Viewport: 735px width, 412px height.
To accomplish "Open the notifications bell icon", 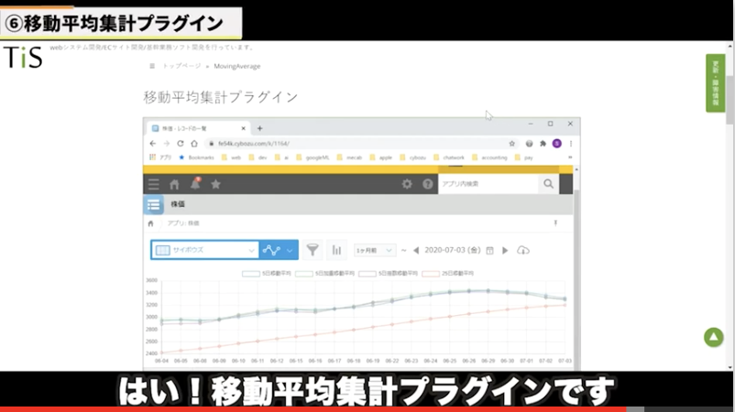I will pyautogui.click(x=194, y=184).
